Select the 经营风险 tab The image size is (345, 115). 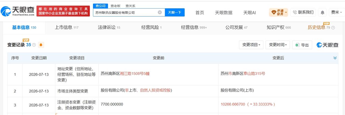click(151, 27)
